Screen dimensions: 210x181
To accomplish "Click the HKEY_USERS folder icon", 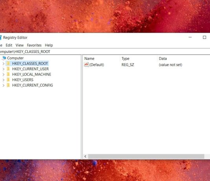I will [8, 80].
